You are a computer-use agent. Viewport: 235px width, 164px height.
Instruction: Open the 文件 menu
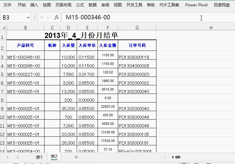(x=7, y=5)
